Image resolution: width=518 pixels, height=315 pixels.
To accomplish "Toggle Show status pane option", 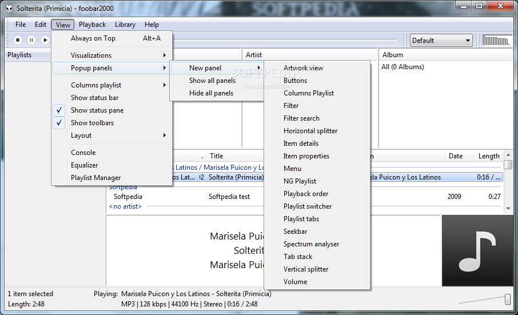I will [112, 110].
